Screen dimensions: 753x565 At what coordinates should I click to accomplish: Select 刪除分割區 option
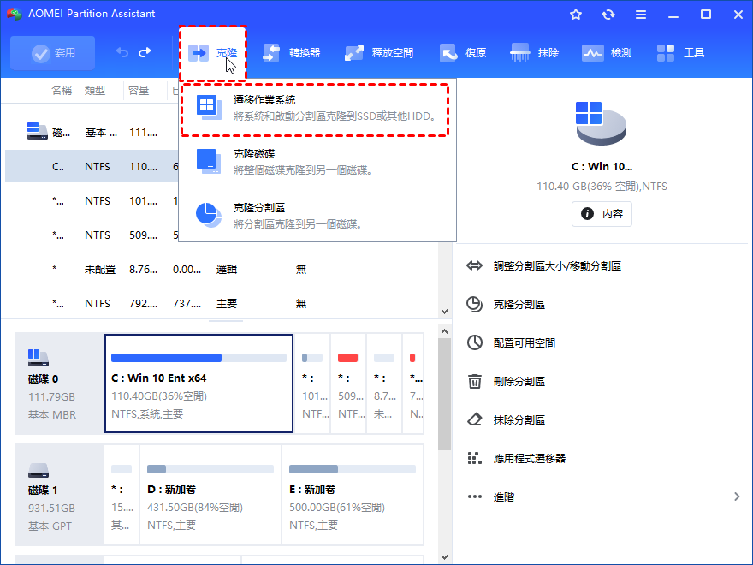pyautogui.click(x=519, y=382)
